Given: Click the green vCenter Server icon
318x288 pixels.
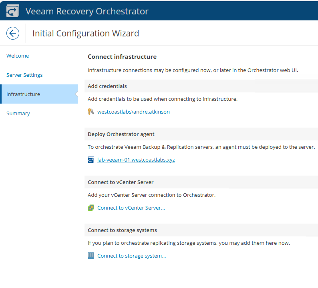Looking at the screenshot, I should coord(91,208).
